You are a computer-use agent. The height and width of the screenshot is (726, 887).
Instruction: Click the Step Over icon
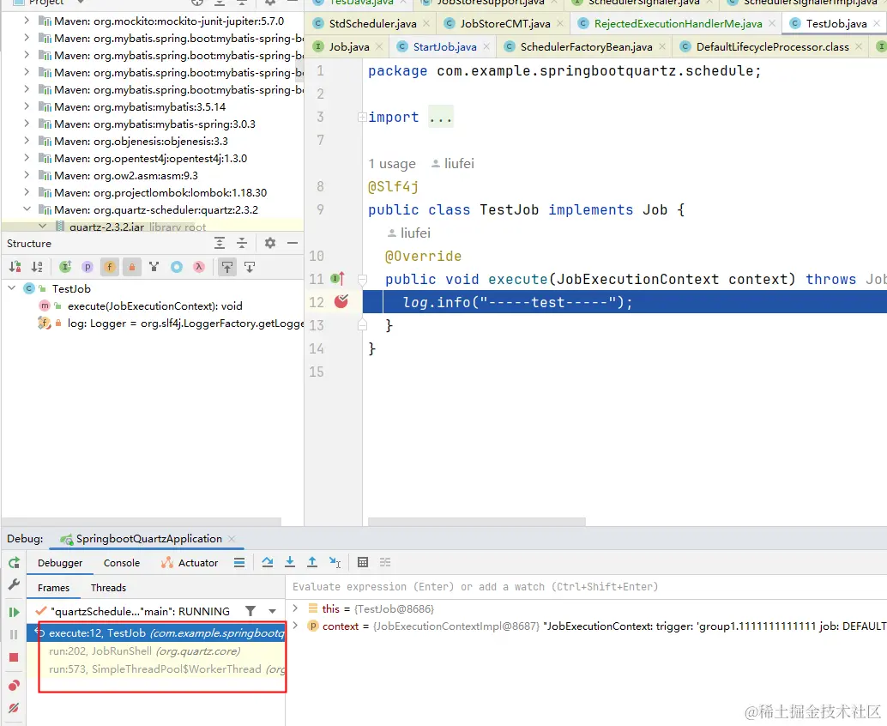coord(268,562)
